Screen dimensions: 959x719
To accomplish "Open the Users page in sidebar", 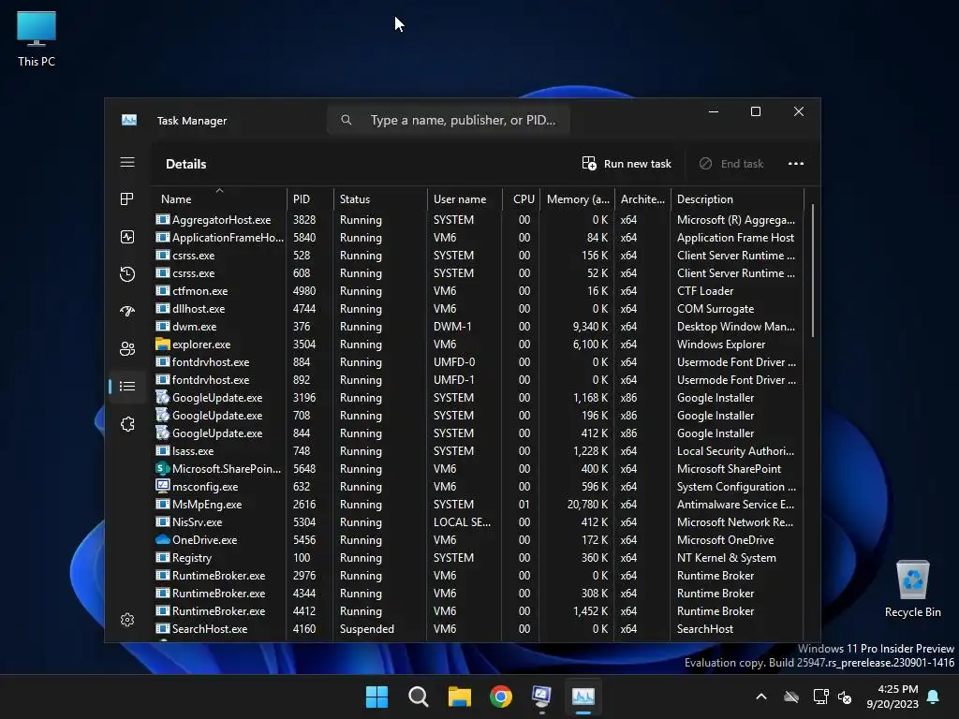I will (x=127, y=348).
